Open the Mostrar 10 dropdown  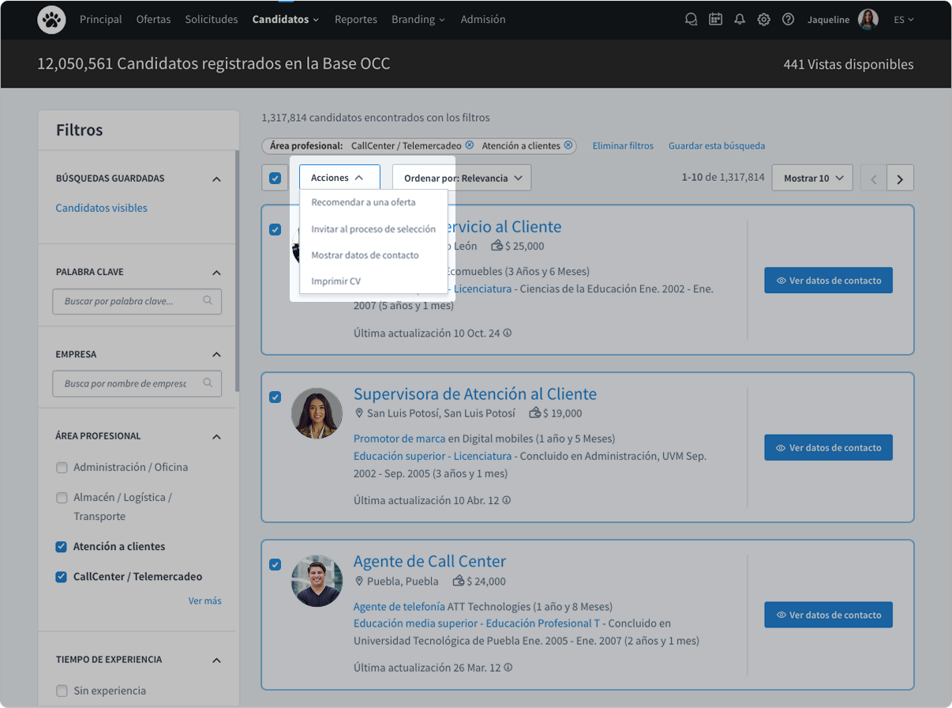point(812,179)
